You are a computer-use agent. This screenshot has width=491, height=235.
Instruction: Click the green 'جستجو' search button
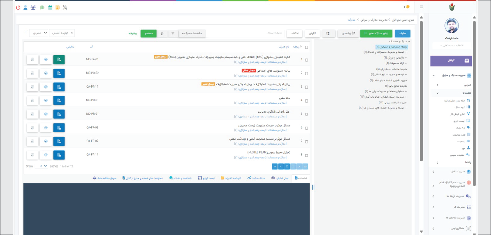[149, 33]
